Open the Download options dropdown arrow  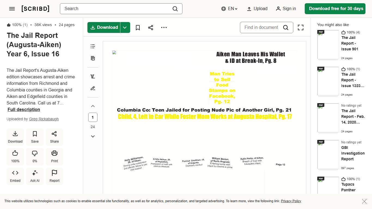125,27
